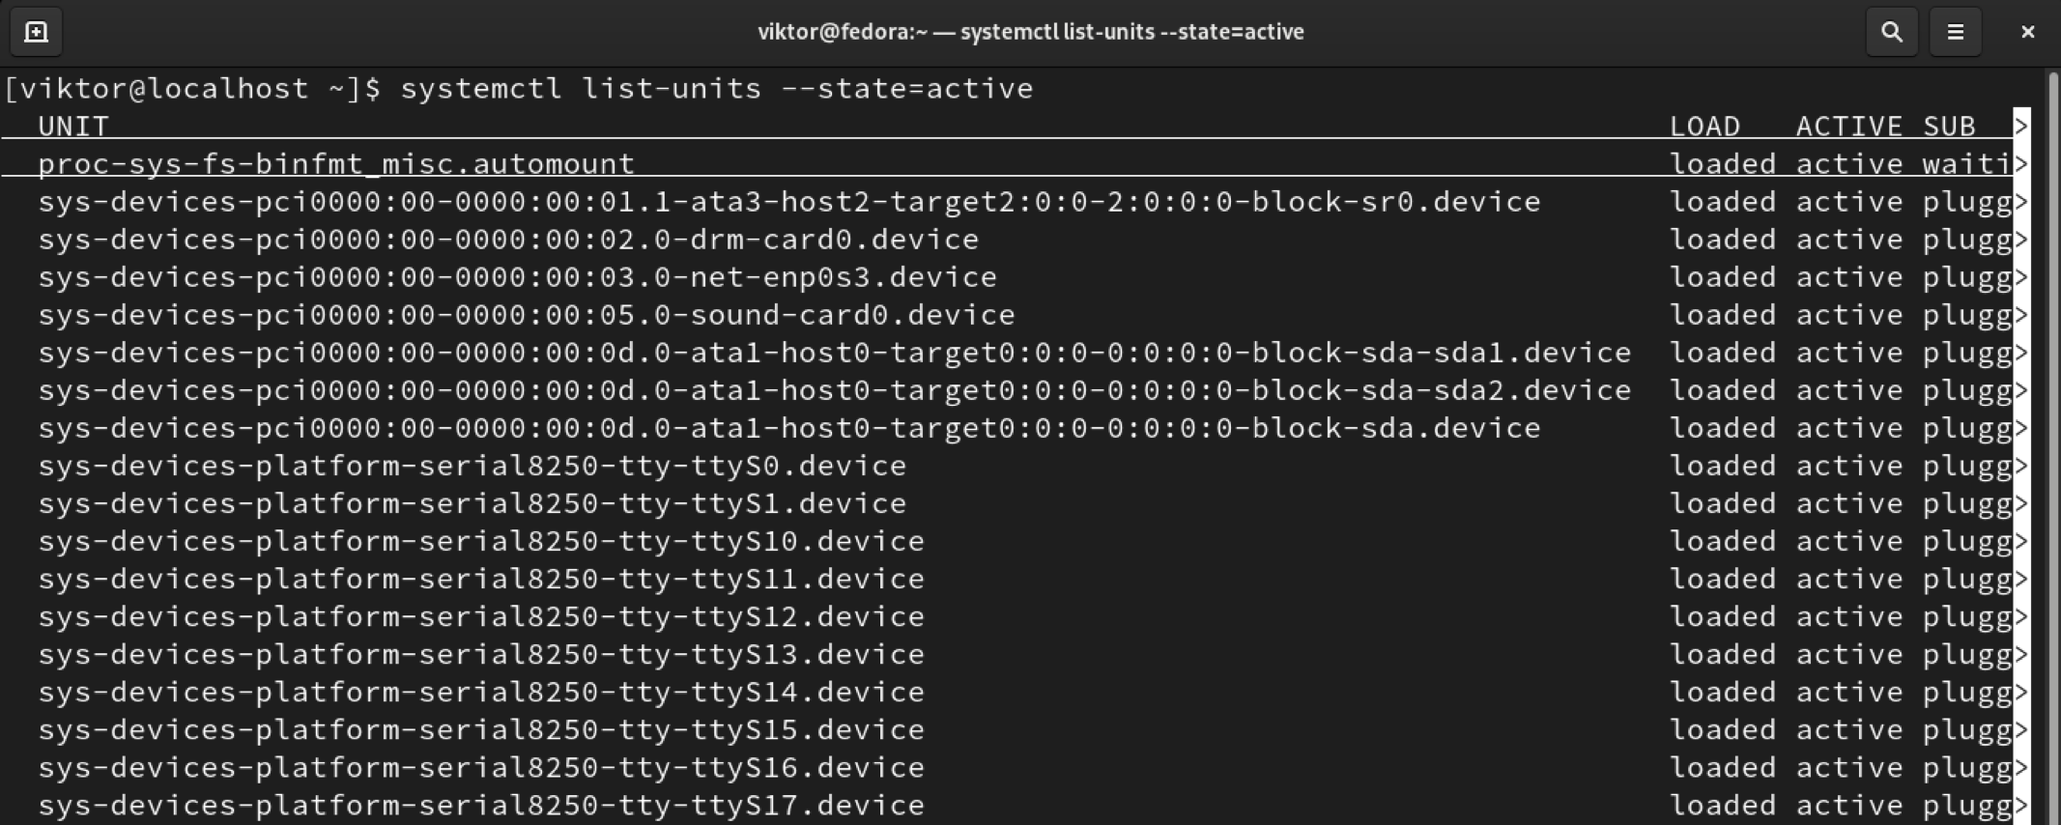Click the LOAD column header
The width and height of the screenshot is (2061, 825).
1704,127
